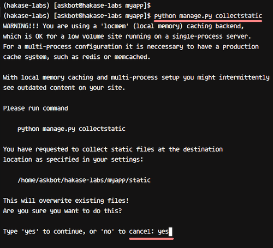Click the indented 'python manage.py collectstatic' suggestion line
The image size is (273, 248).
pyautogui.click(x=72, y=129)
